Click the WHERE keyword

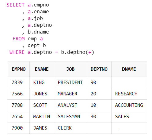tap(17, 52)
